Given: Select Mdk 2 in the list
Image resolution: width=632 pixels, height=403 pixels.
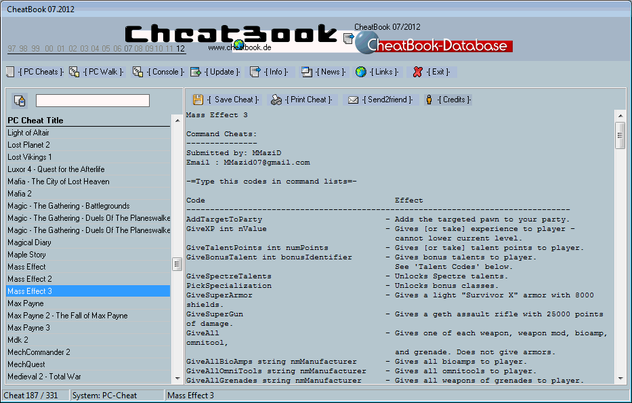Looking at the screenshot, I should [88, 340].
